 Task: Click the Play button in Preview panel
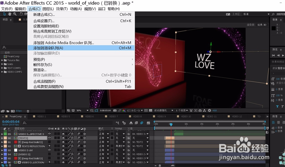(283, 55)
